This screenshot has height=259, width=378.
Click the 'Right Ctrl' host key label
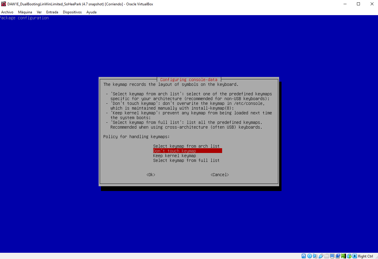(366, 256)
